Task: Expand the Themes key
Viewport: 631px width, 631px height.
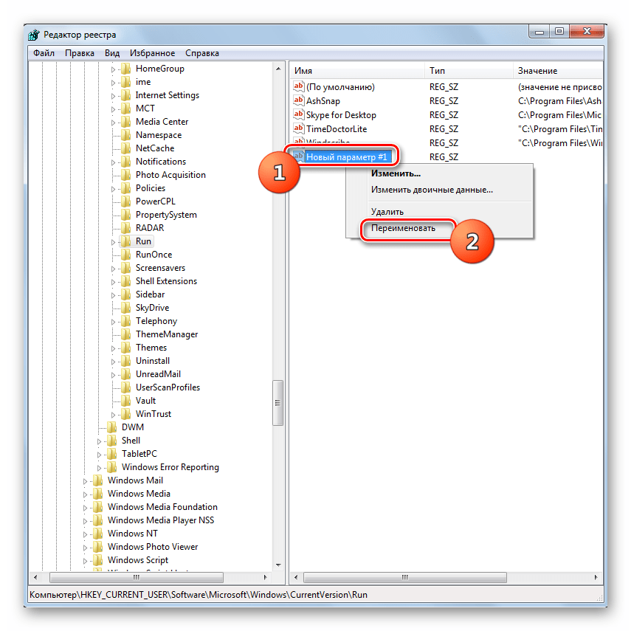Action: pos(113,348)
